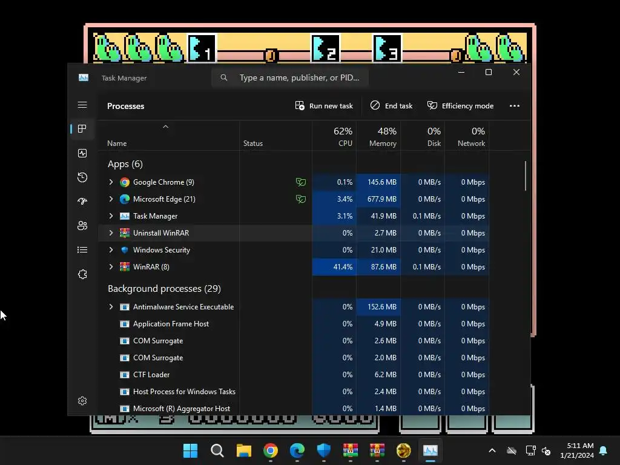Screen dimensions: 620x465
Task: Click the Task Manager title bar icon
Action: coord(84,77)
